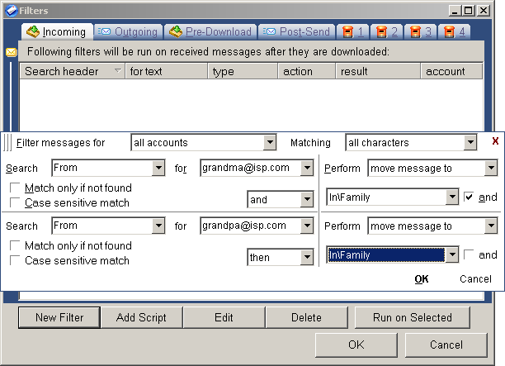
Task: Click the drag handle beside Filter messages for
Action: pos(9,142)
